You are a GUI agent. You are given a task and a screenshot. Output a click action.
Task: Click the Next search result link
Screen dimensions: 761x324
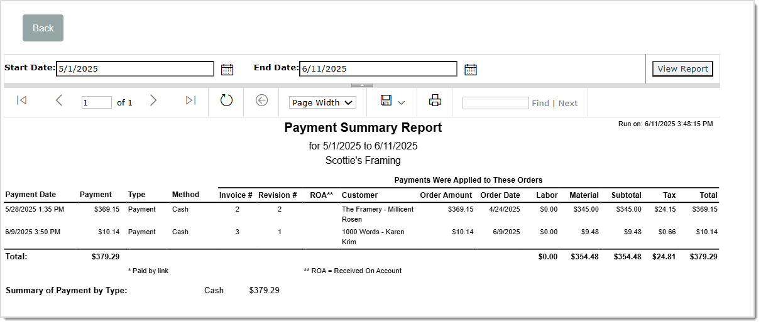coord(568,104)
